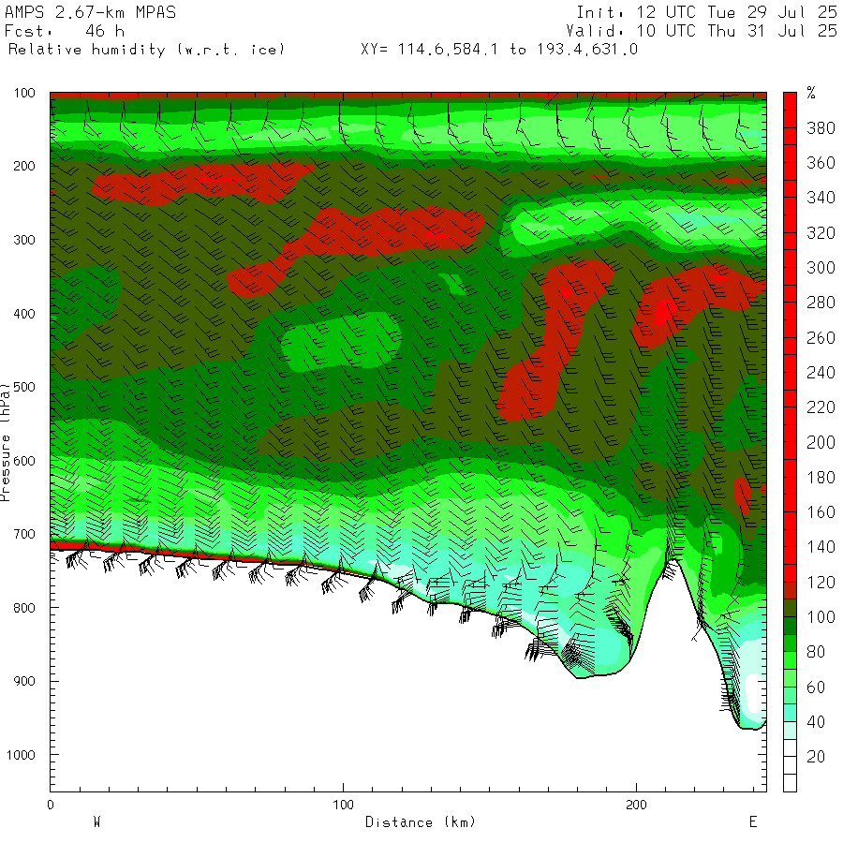Click the 140 colorbar label
Screen dimensions: 843x843
[821, 547]
